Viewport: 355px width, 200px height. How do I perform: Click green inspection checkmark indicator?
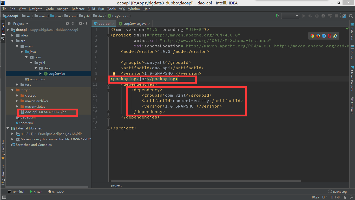347,28
